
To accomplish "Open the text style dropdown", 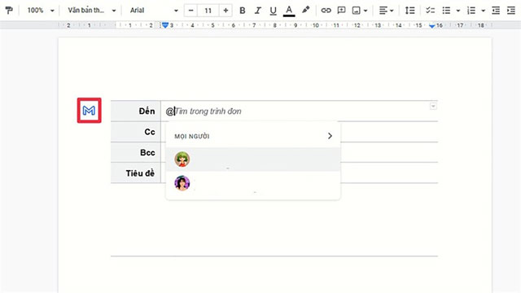I will coord(92,11).
